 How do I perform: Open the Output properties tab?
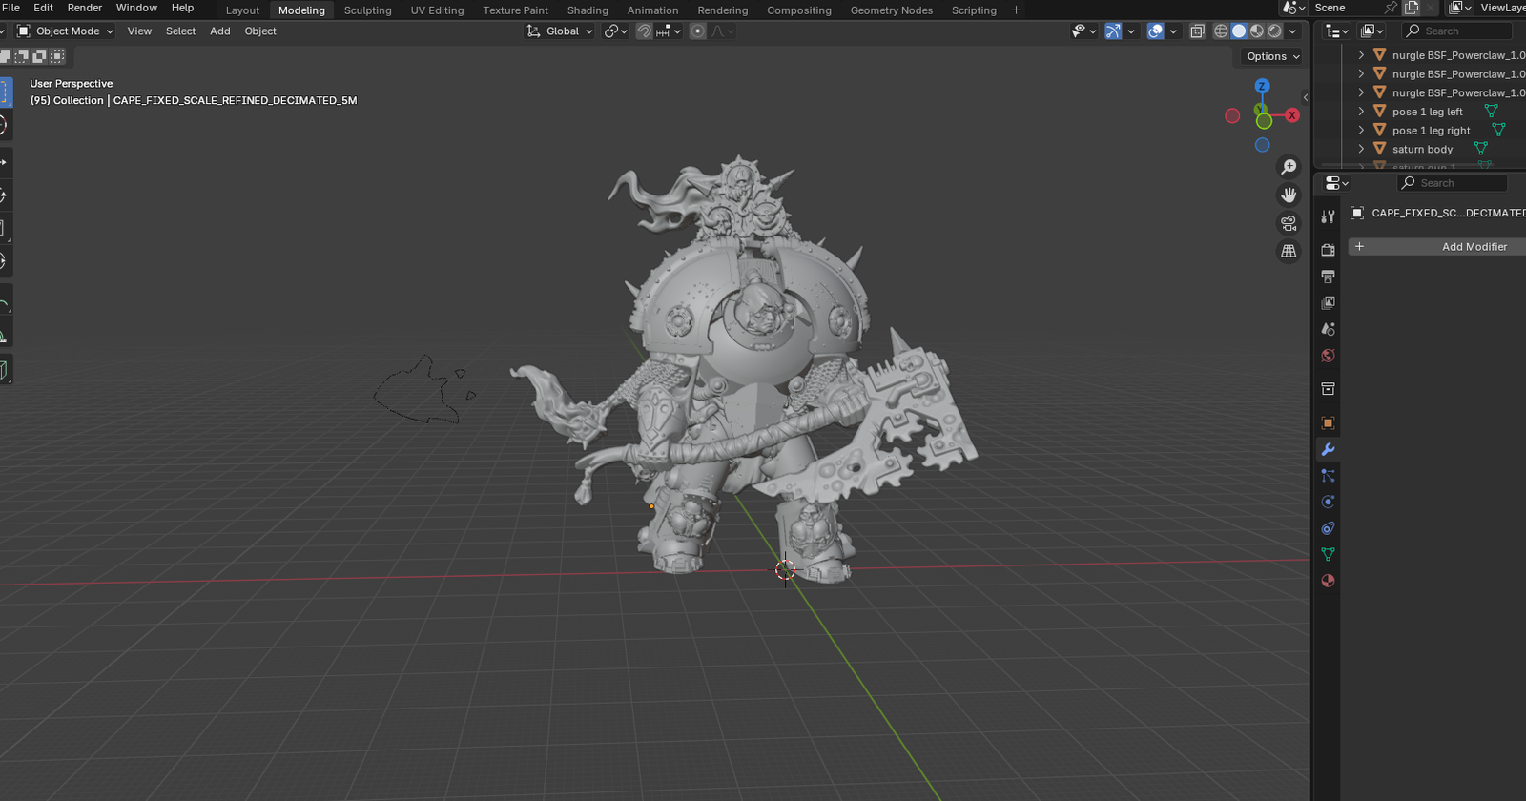[1328, 277]
